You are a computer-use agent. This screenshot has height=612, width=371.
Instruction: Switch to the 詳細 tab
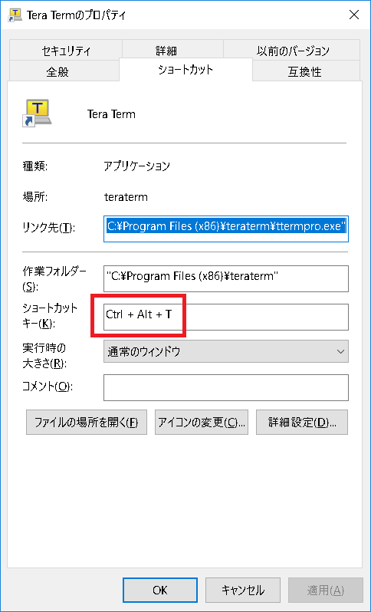click(172, 51)
